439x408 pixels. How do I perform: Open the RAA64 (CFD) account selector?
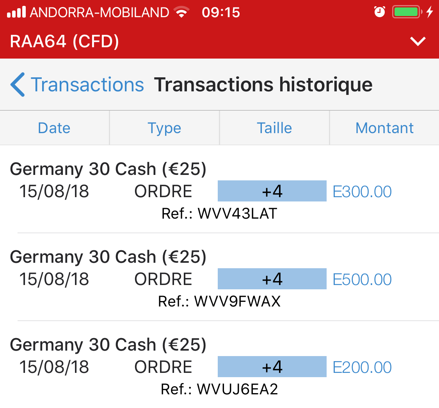[64, 41]
